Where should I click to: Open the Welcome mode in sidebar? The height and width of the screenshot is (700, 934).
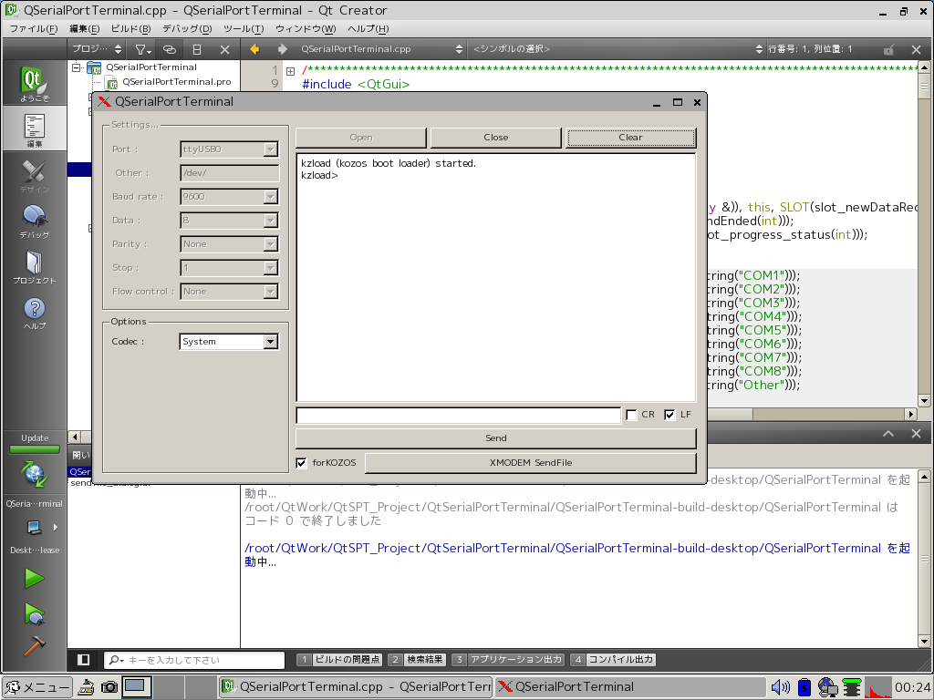click(x=34, y=82)
